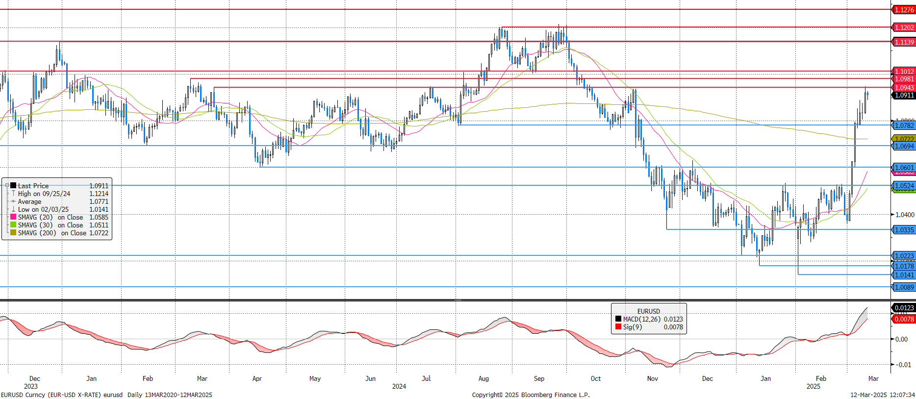Click the blue 1.0141 support price tag
Viewport: 916px width, 399px height.
[x=903, y=275]
